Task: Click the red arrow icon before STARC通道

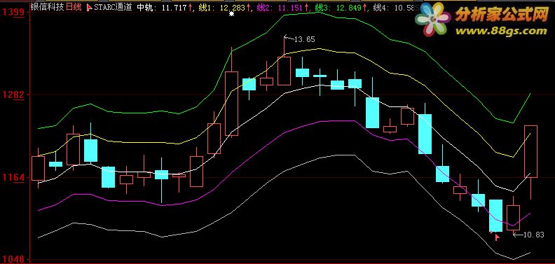Action: click(x=89, y=8)
